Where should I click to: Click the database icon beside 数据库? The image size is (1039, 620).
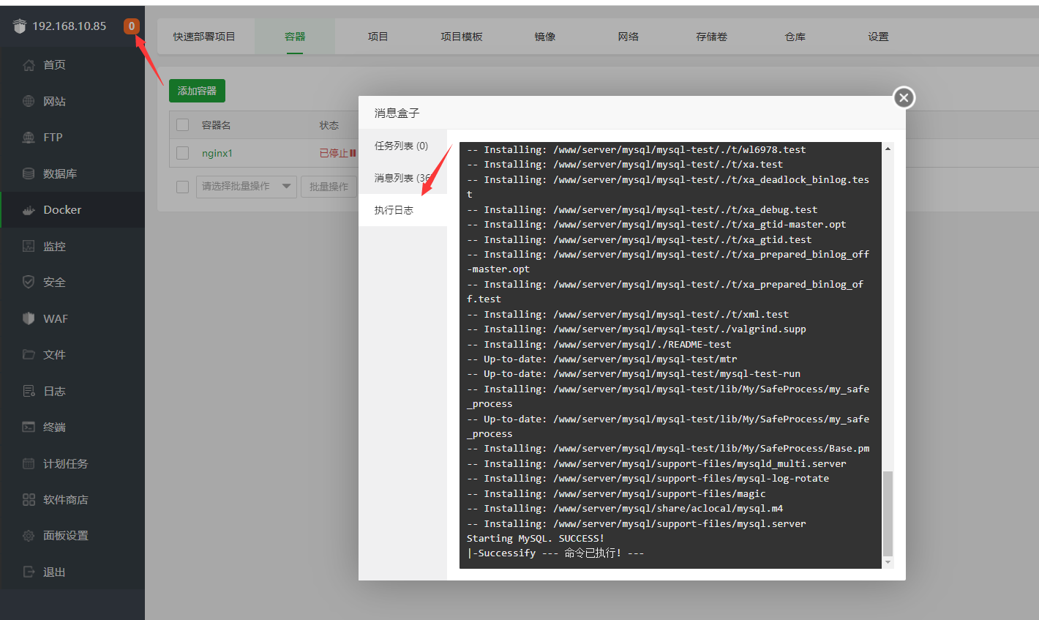click(29, 173)
